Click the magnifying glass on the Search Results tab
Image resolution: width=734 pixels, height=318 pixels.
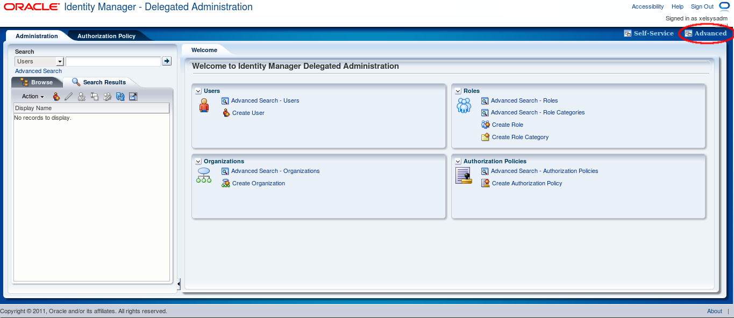pyautogui.click(x=77, y=82)
